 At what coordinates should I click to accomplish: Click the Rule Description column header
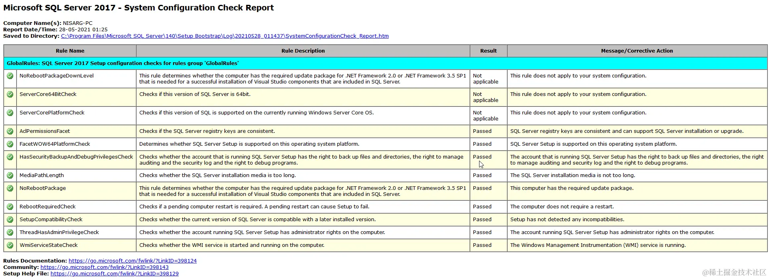[x=303, y=51]
